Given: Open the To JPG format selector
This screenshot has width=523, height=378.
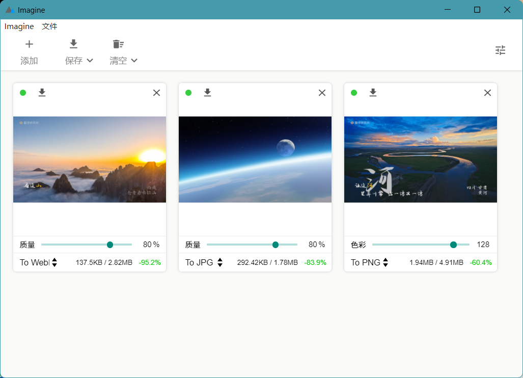Looking at the screenshot, I should tap(204, 262).
